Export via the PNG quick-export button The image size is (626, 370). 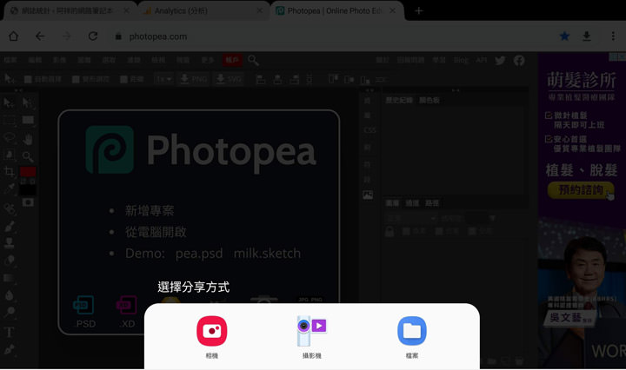pos(194,79)
